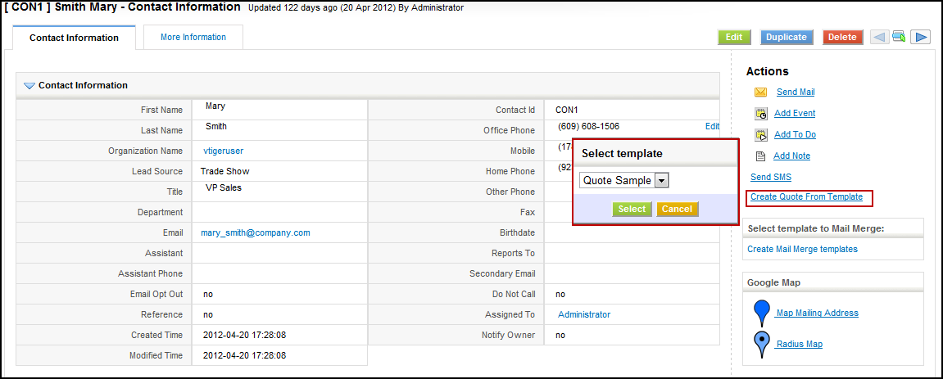Open the Quote Sample template dropdown
943x379 pixels.
662,180
